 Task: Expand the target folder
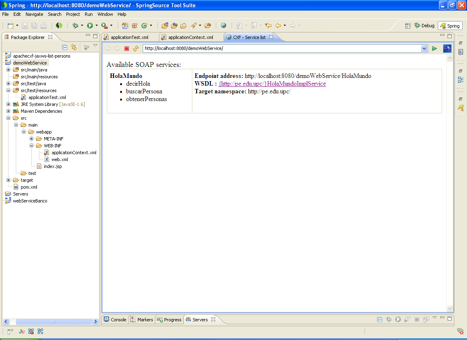coord(9,180)
